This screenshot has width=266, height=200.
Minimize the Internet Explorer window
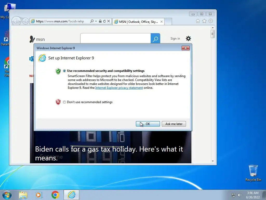[x=193, y=14]
